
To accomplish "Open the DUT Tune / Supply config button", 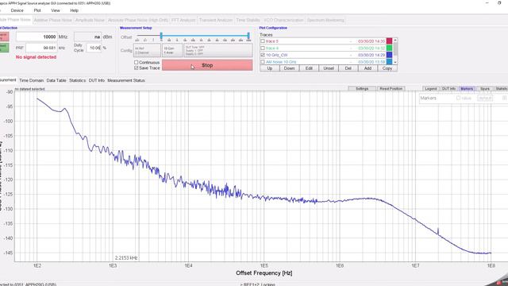I will [218, 50].
